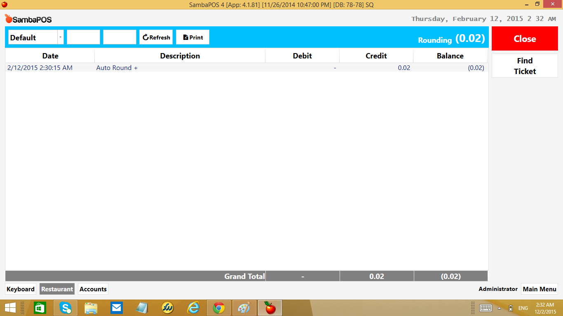
Task: Open Internet Explorer from the taskbar
Action: point(193,308)
